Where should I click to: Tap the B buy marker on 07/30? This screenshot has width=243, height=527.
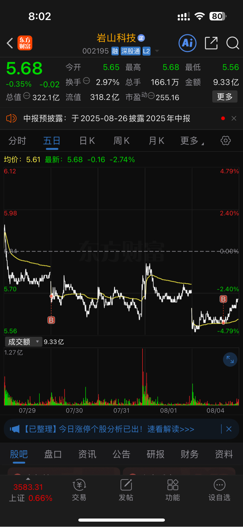click(x=51, y=320)
